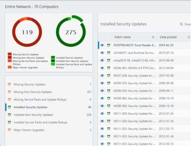Viewport: 191px width, 146px height.
Task: Click the green shield icon beside Installed Non-Security Updates list item
Action: click(9, 115)
